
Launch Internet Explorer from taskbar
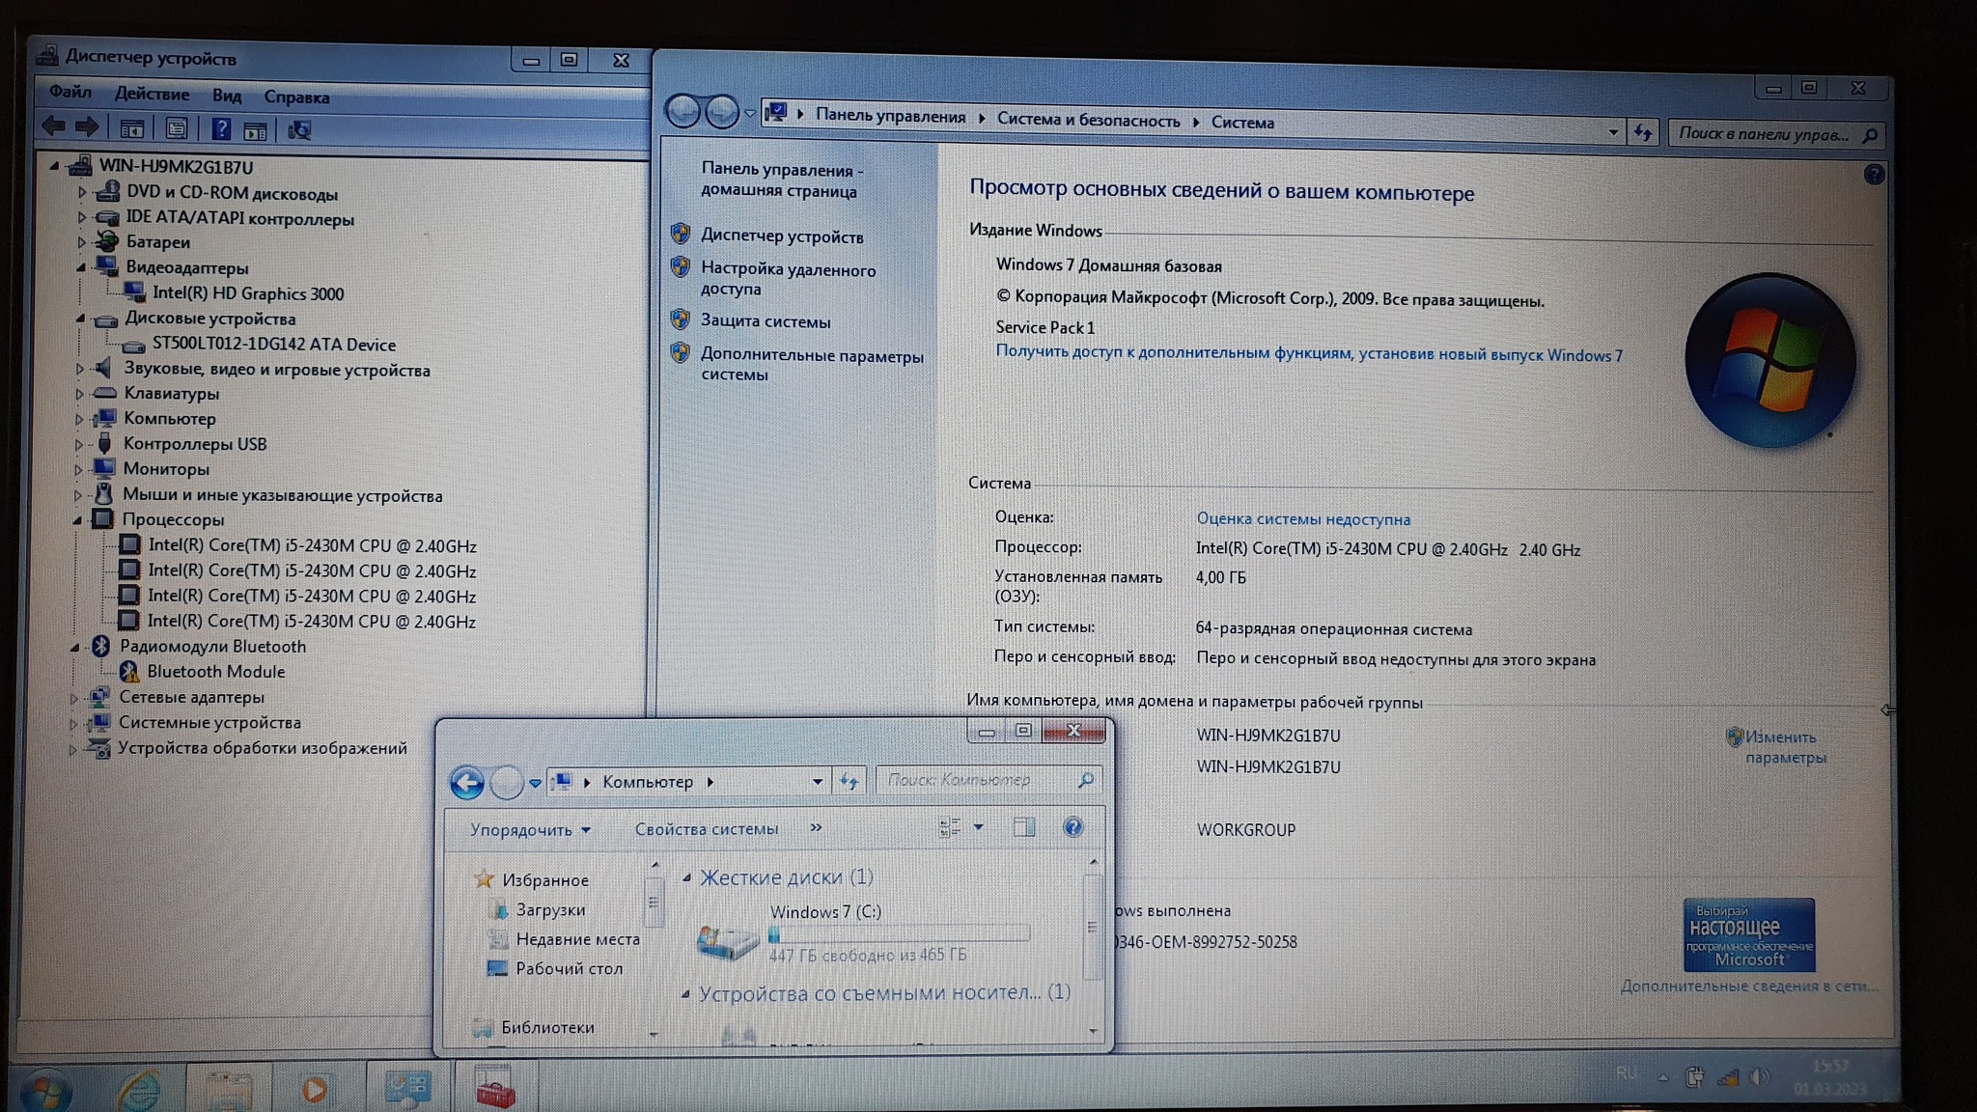(139, 1091)
